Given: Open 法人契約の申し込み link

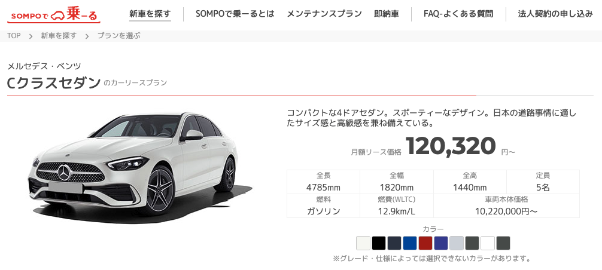Looking at the screenshot, I should tap(555, 14).
